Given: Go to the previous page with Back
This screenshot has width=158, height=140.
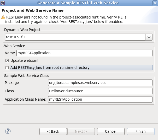Looking at the screenshot, I should (x=53, y=131).
